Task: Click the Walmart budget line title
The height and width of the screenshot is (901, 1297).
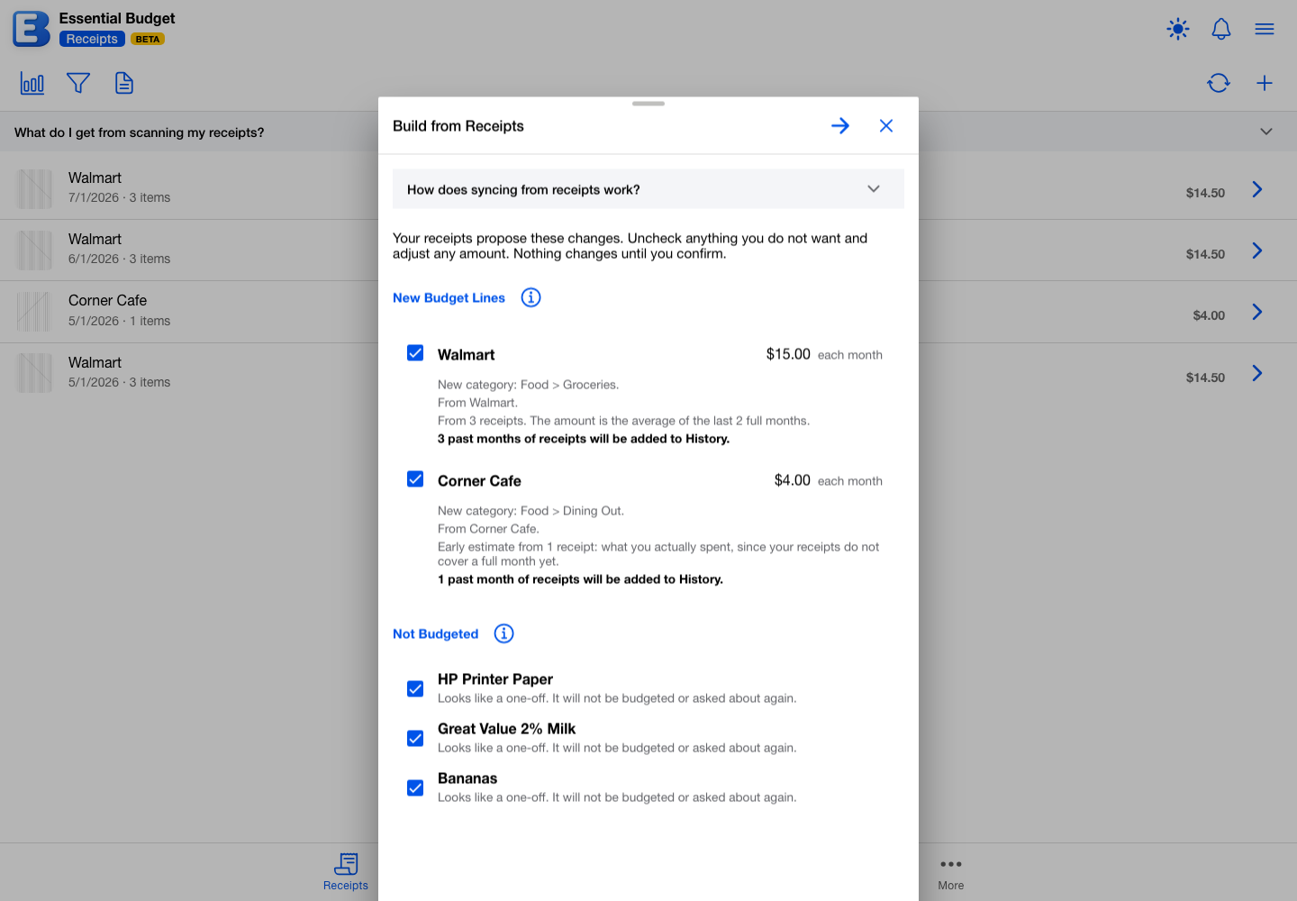Action: coord(467,355)
